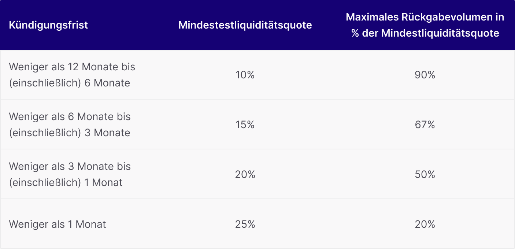Image resolution: width=515 pixels, height=249 pixels.
Task: Click the 20% liquidity quota cell
Action: pyautogui.click(x=245, y=174)
